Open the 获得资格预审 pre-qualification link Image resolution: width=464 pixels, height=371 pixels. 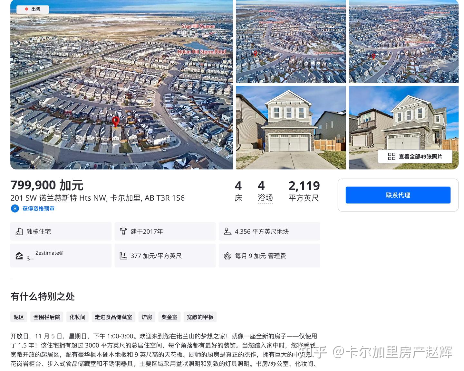coord(38,209)
